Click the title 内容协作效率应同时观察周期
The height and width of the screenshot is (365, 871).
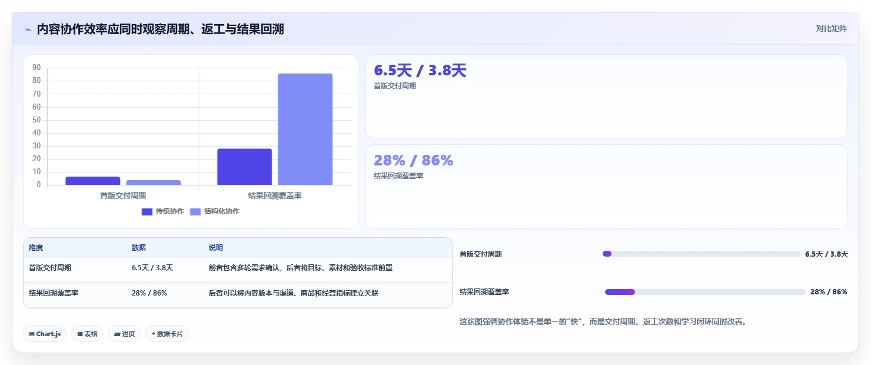click(x=160, y=29)
